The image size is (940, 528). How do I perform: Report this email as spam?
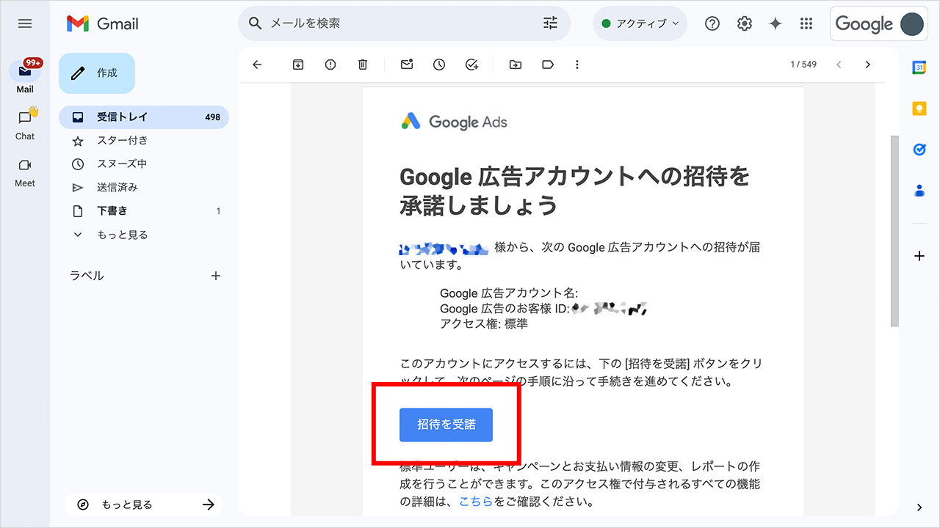pos(330,65)
